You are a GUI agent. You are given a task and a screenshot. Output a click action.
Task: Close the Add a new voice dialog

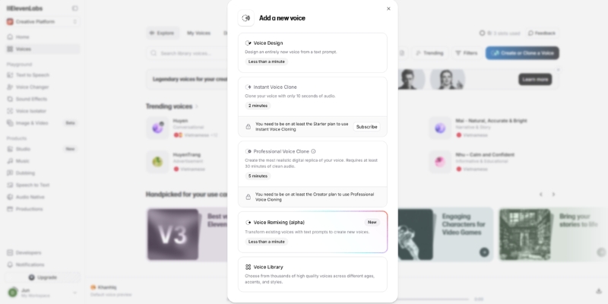(x=388, y=9)
